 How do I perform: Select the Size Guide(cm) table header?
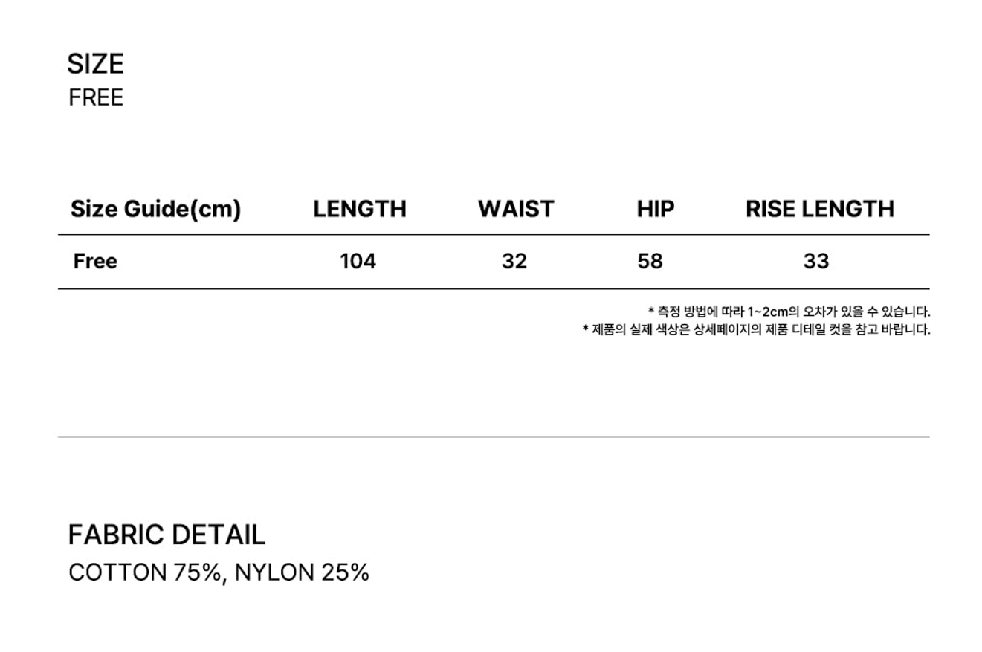tap(155, 210)
